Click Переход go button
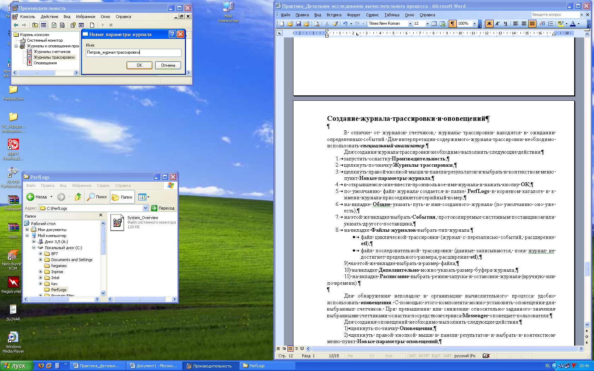Viewport: 594px width, 371px height. click(x=163, y=208)
